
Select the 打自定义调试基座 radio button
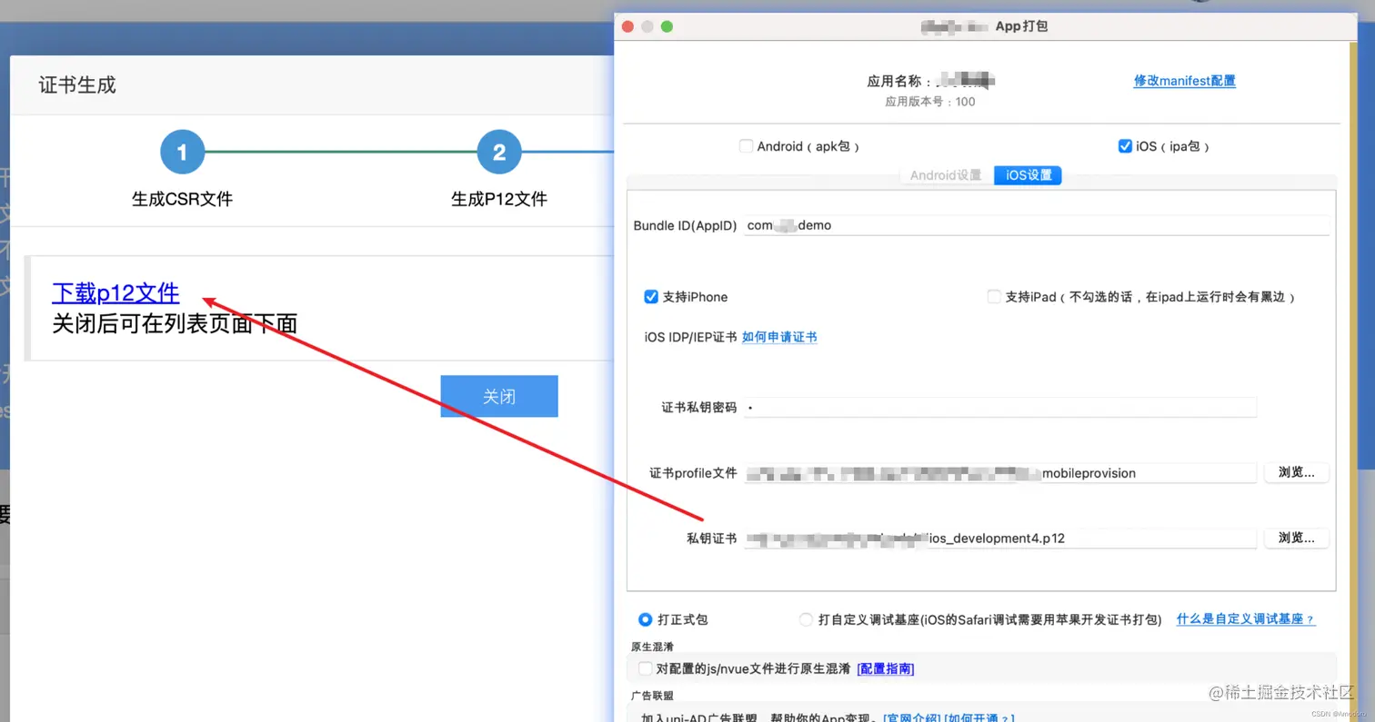pos(806,619)
